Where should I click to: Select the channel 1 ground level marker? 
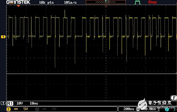click(3, 37)
